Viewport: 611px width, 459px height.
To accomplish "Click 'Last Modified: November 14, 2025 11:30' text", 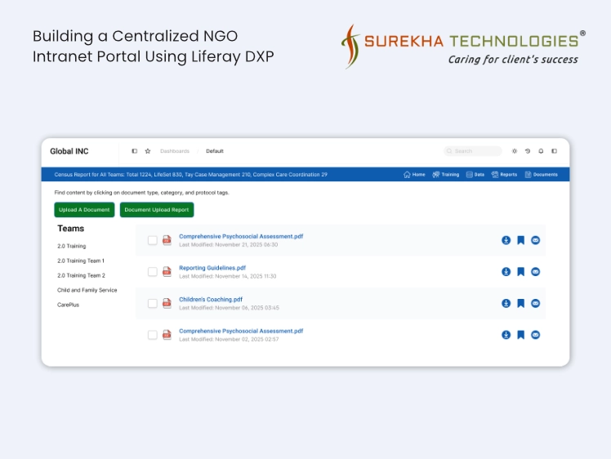I will 228,276.
